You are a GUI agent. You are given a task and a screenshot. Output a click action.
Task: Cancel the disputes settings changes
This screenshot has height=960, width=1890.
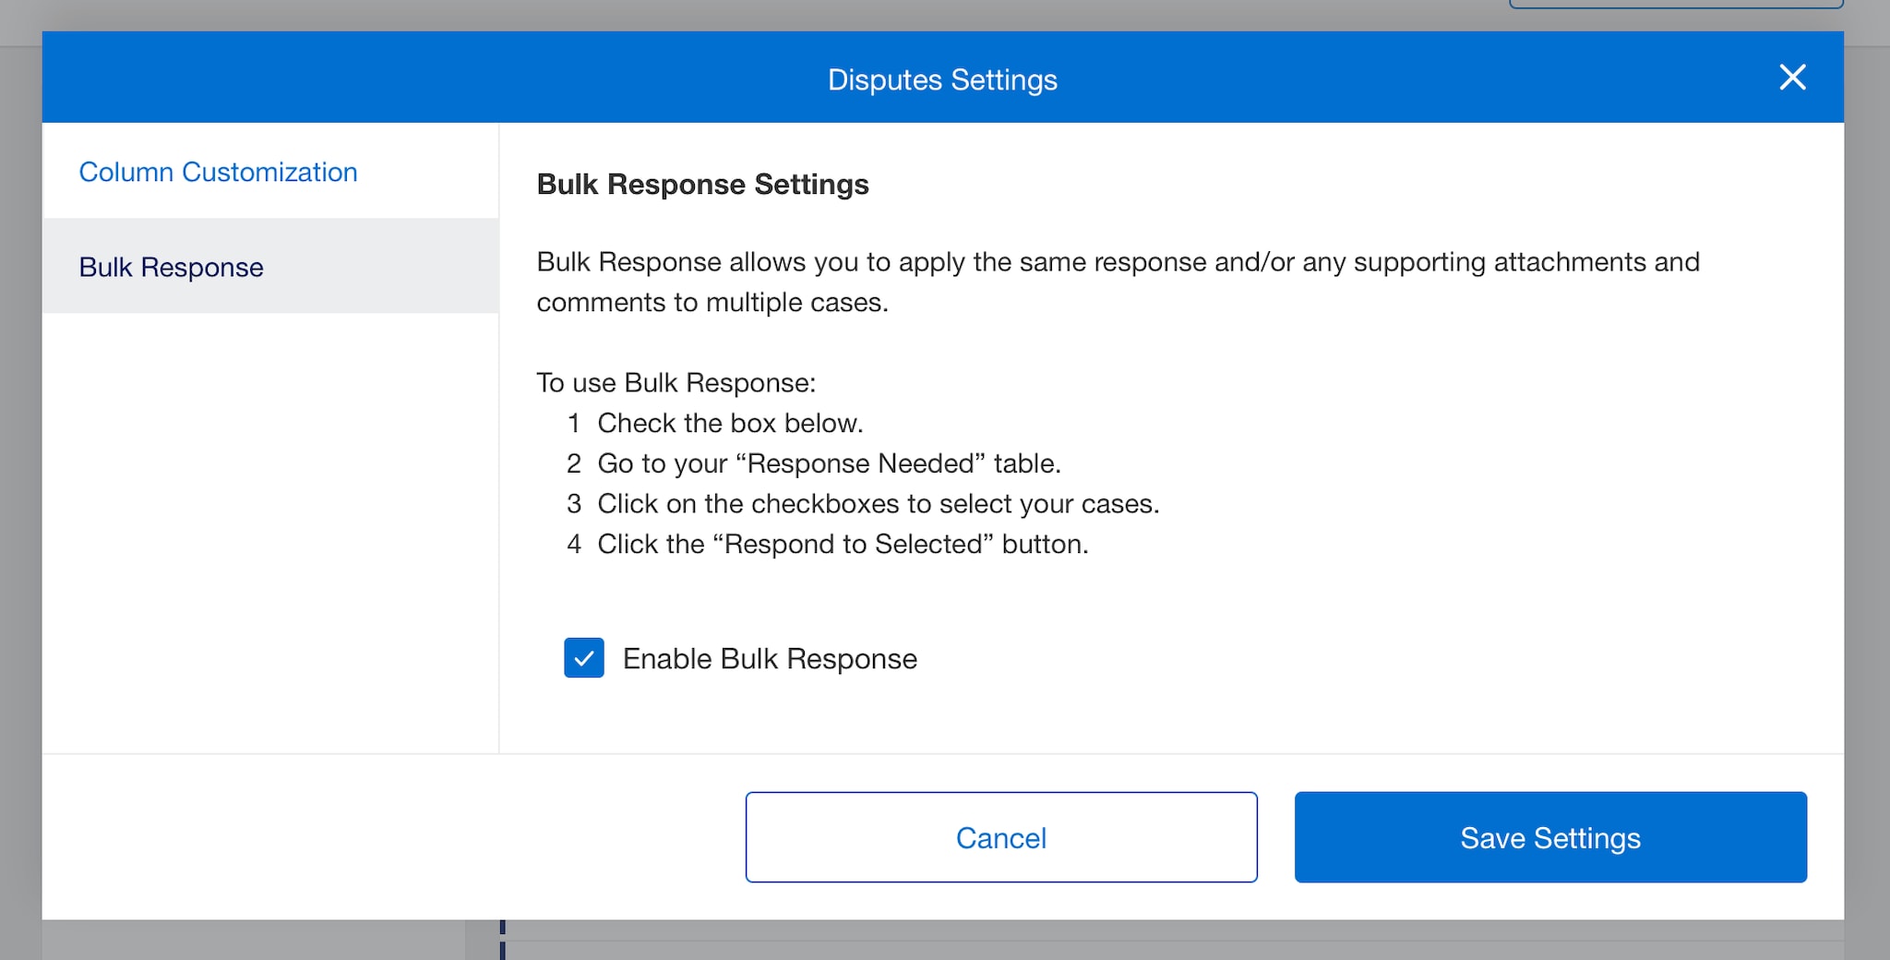tap(1000, 837)
